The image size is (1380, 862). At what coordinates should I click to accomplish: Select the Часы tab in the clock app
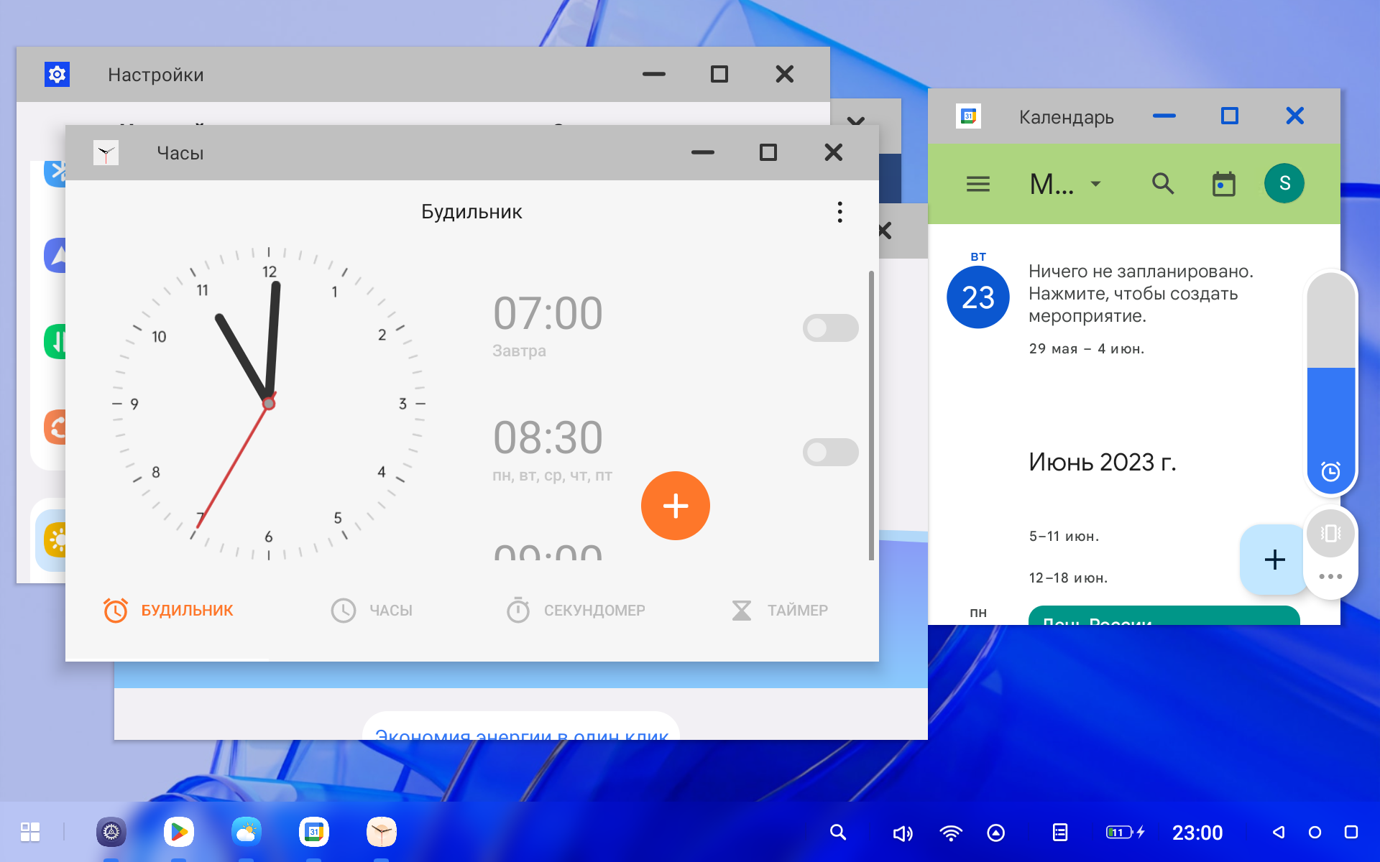372,611
